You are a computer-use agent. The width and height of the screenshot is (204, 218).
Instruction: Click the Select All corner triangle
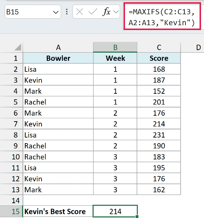point(18,47)
